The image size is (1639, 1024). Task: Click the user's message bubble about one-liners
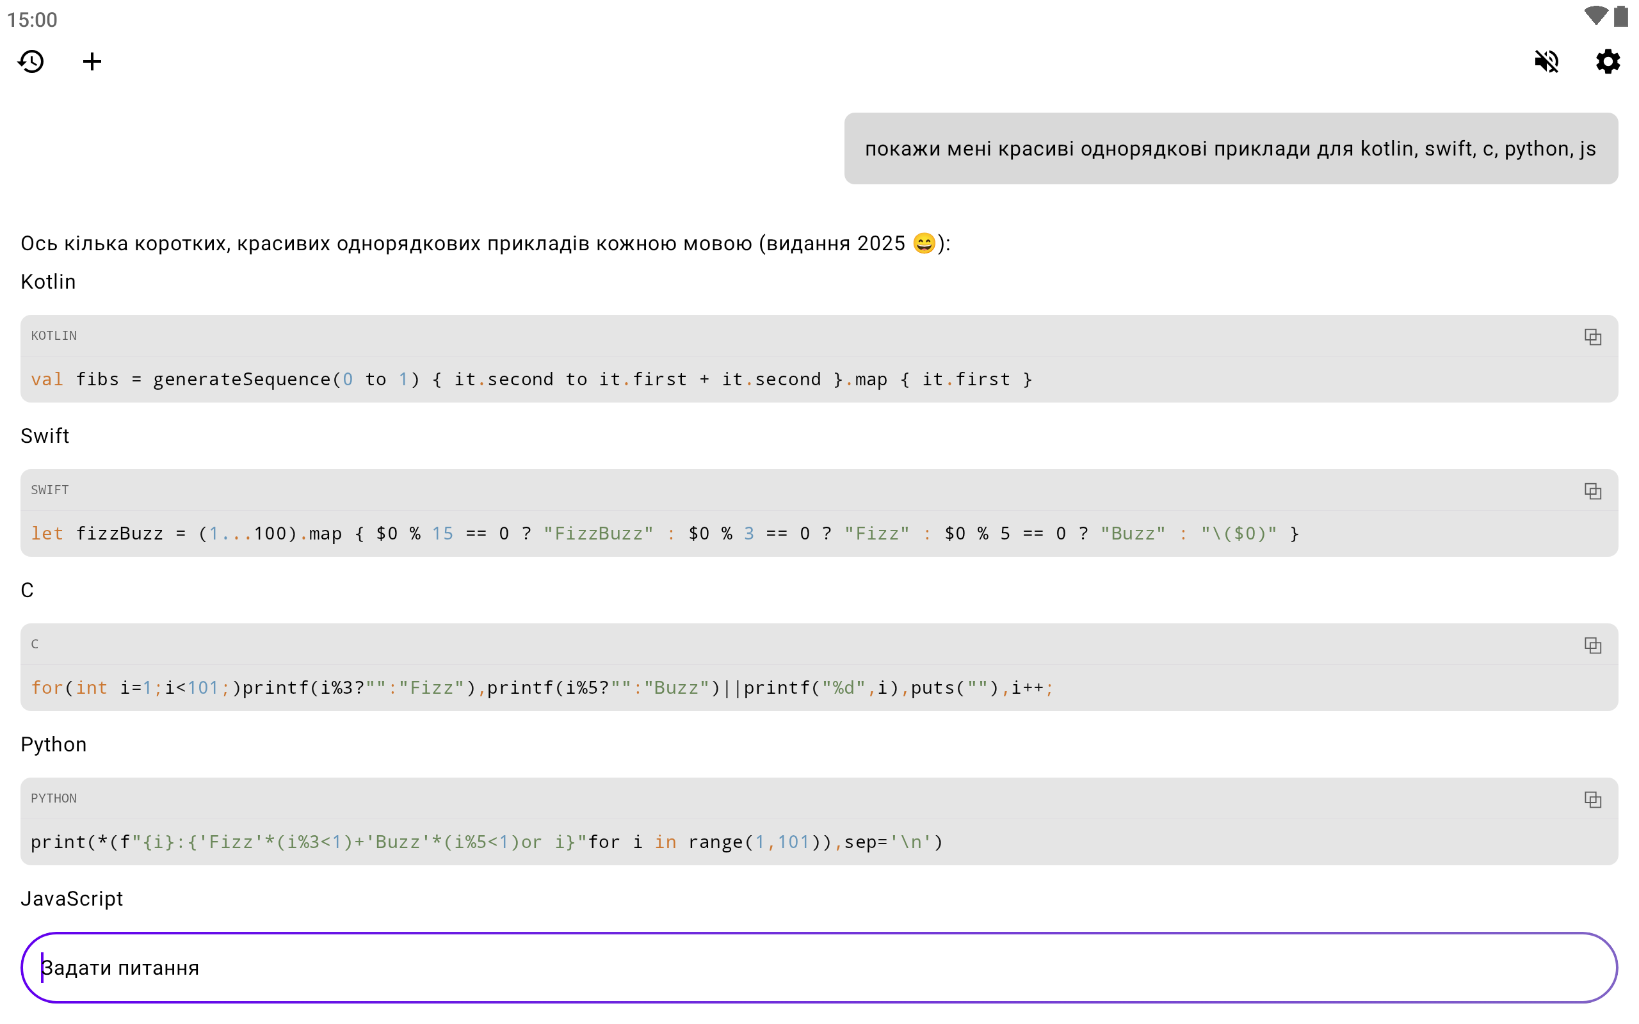point(1231,148)
